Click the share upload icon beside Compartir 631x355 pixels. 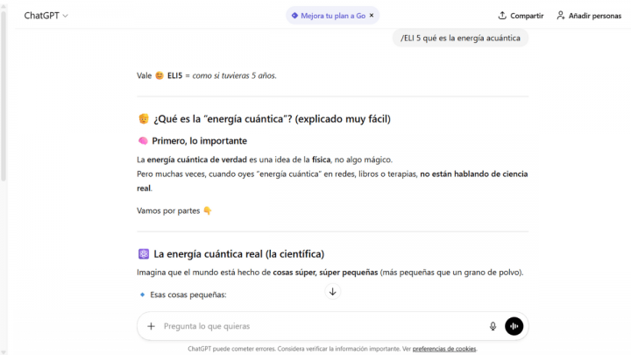(502, 15)
